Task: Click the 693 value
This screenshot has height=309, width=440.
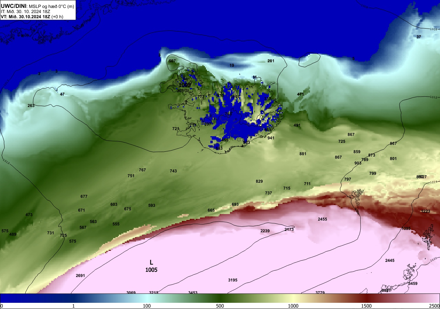Action: [235, 204]
